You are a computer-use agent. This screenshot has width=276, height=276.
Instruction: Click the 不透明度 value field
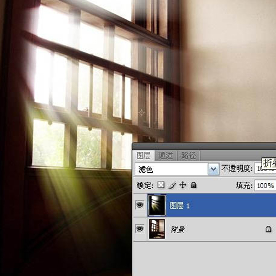[266, 168]
